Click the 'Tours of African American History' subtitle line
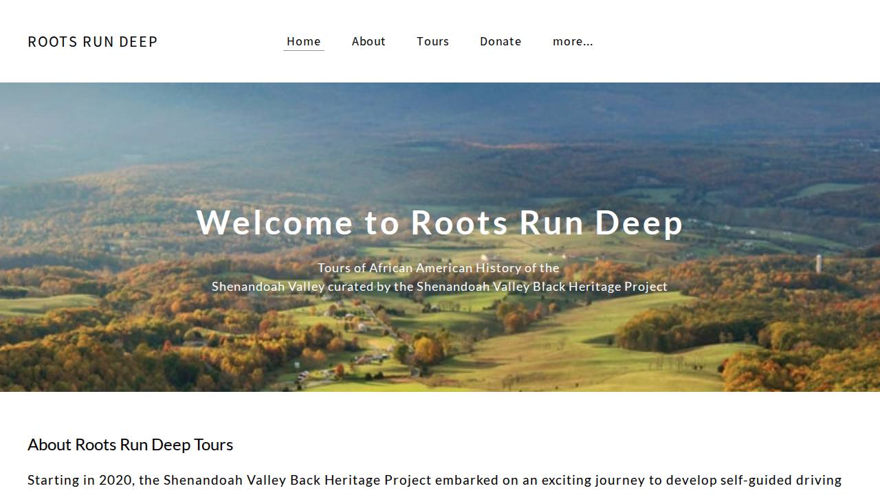Image resolution: width=880 pixels, height=495 pixels. point(439,268)
